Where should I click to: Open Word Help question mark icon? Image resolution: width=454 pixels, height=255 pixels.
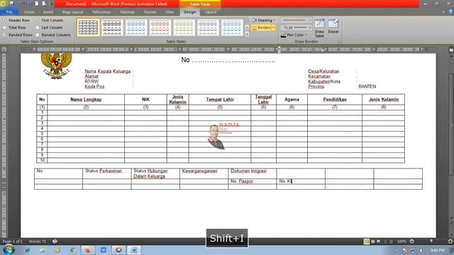[450, 12]
